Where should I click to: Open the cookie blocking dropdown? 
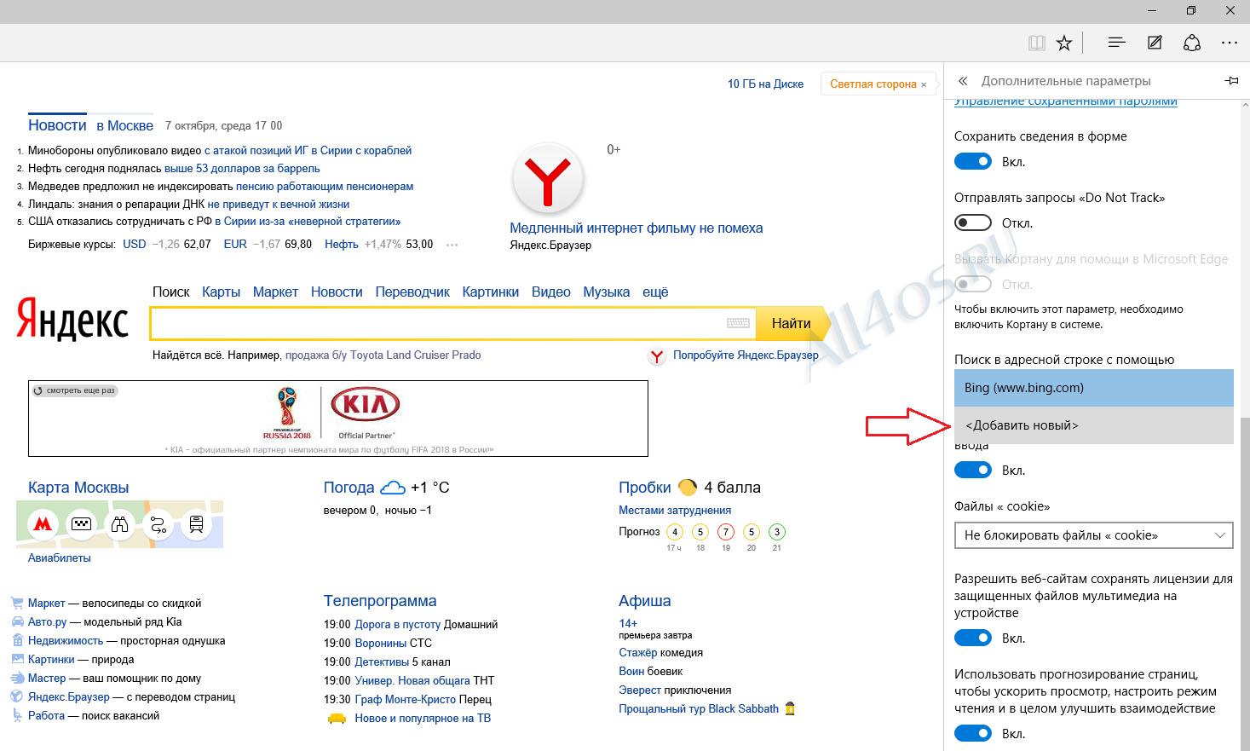[x=1094, y=535]
